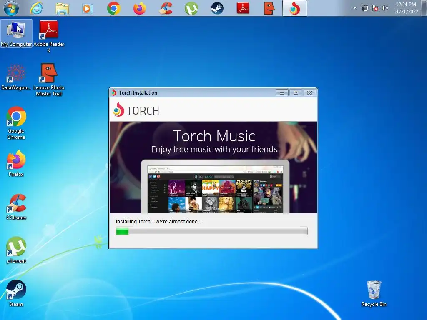Close the Torch Installation window
The image size is (427, 320).
pos(310,93)
